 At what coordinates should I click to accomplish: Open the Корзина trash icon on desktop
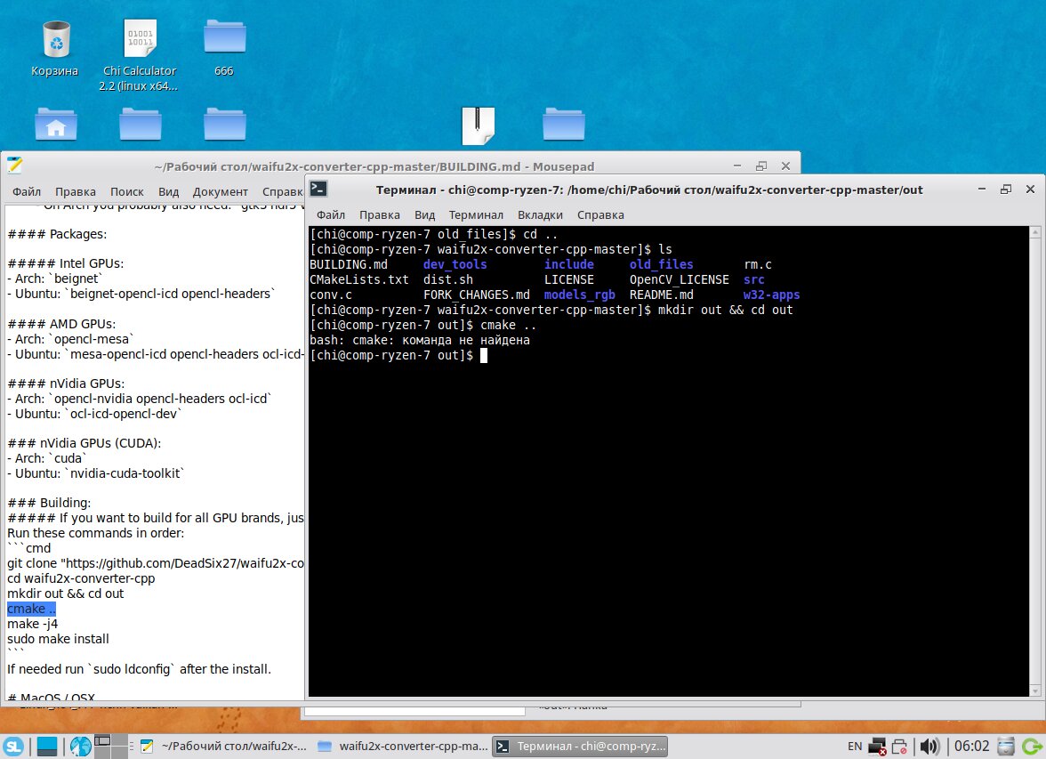[55, 40]
